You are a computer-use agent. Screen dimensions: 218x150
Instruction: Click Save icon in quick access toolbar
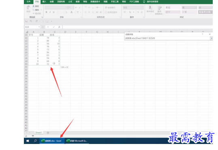[x=26, y=21]
